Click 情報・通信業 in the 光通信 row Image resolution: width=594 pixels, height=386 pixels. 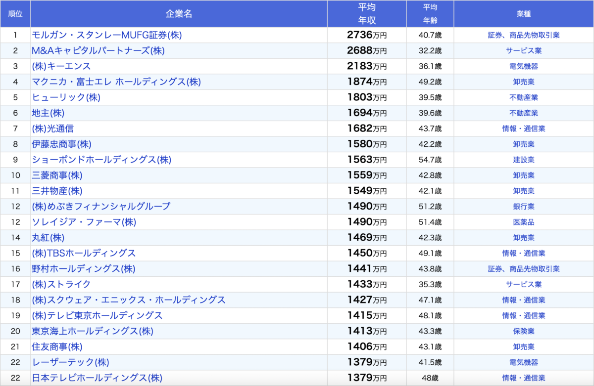(524, 129)
